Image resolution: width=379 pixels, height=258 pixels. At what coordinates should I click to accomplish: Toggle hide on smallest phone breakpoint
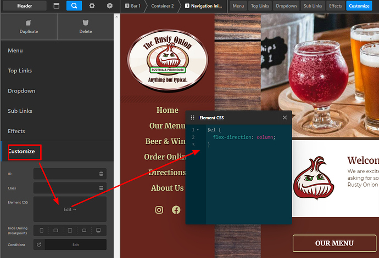click(42, 230)
